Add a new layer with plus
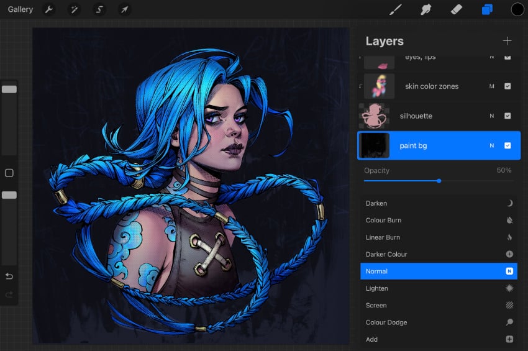Screen dimensions: 528x351 (x=507, y=41)
